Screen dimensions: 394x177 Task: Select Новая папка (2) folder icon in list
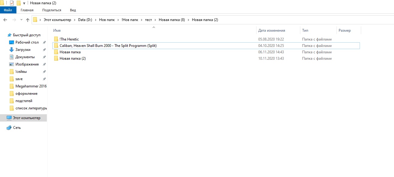pyautogui.click(x=56, y=58)
